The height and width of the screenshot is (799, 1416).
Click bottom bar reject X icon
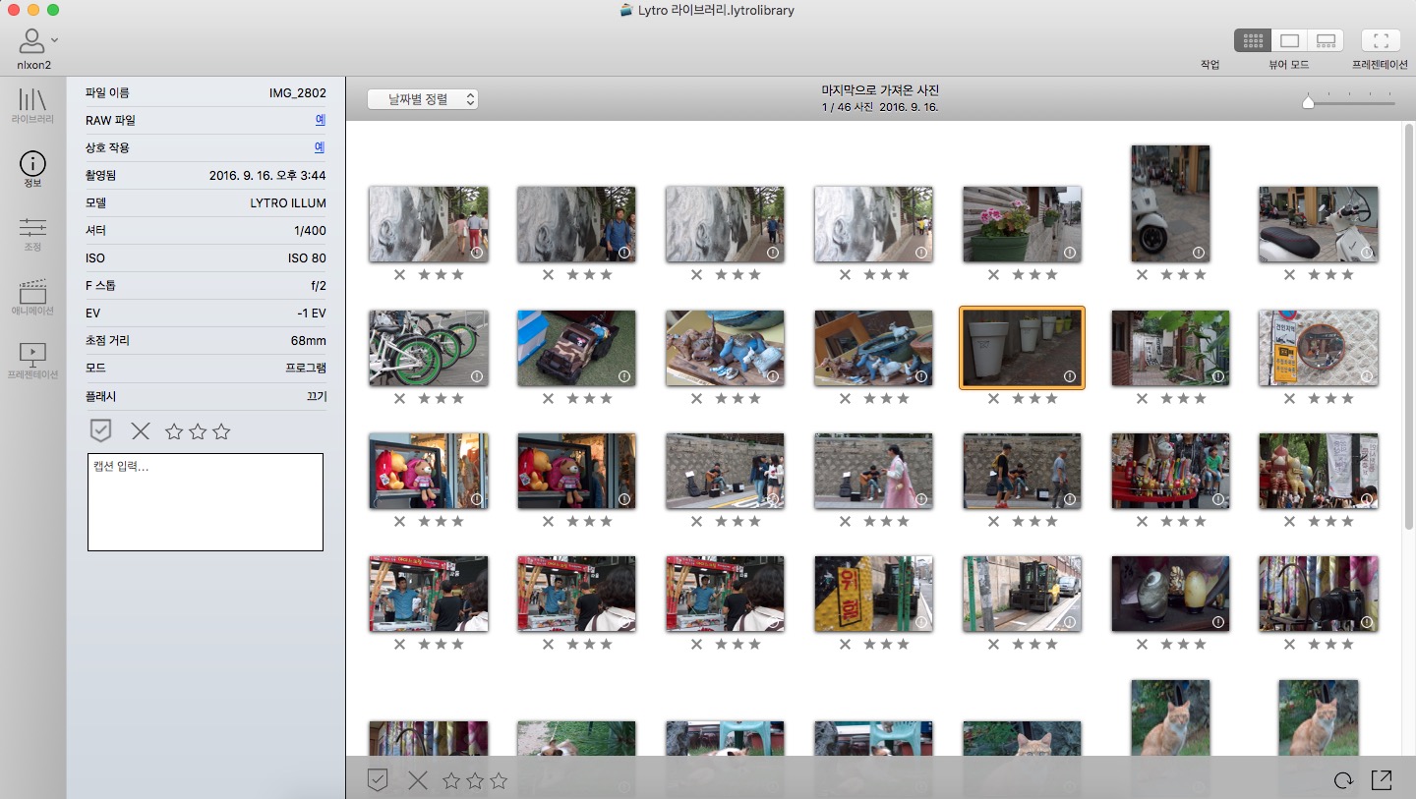pos(418,780)
